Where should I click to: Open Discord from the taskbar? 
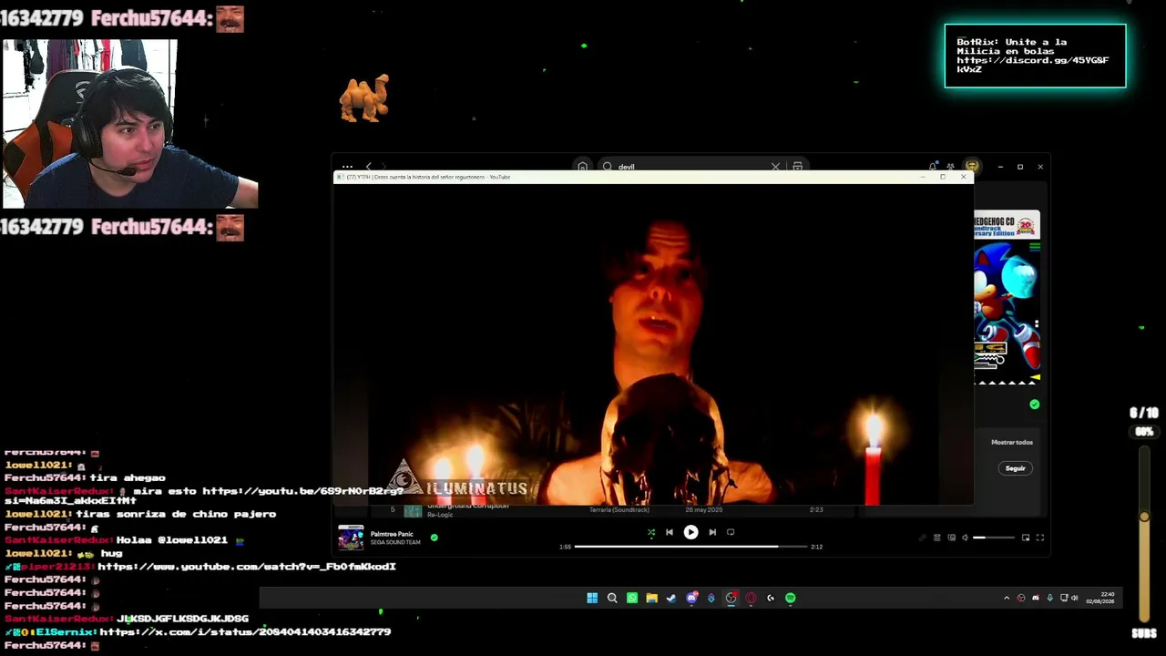[x=691, y=598]
